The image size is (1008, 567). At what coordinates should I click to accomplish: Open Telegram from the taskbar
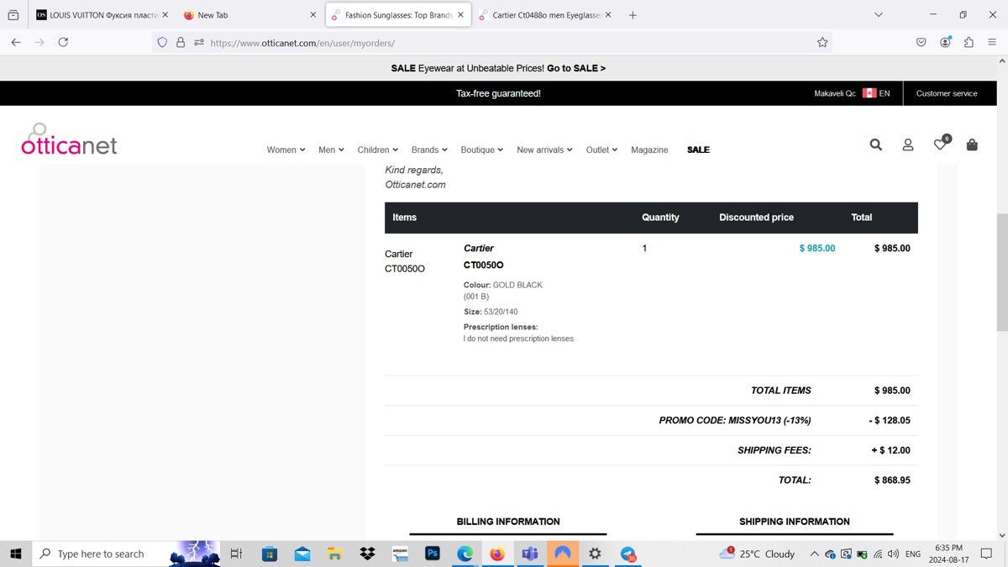pyautogui.click(x=627, y=554)
